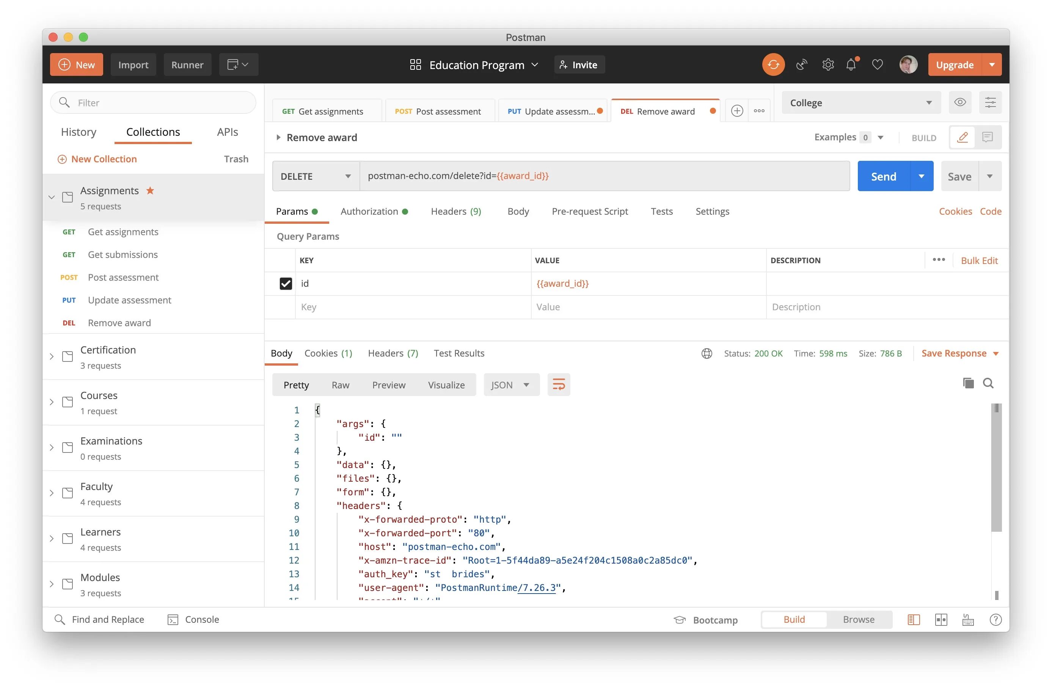1052x688 pixels.
Task: Click the Beautify response icon in body
Action: (x=558, y=385)
